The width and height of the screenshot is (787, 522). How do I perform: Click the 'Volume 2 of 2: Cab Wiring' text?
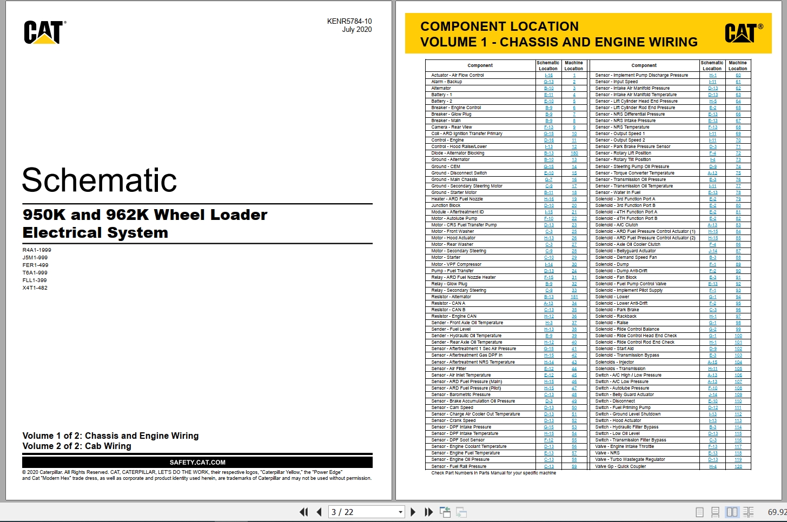coord(77,446)
